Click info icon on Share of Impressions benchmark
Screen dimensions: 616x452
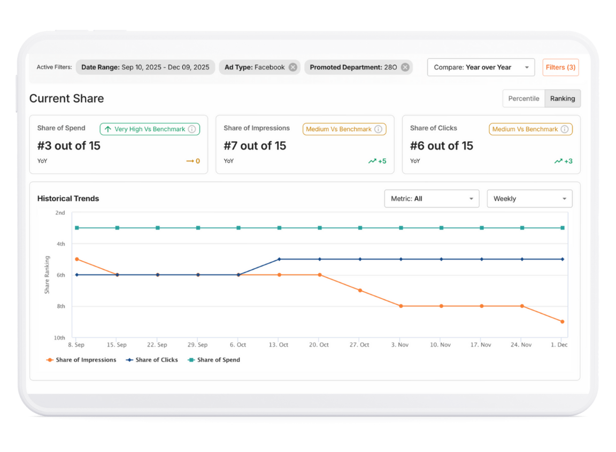point(378,129)
